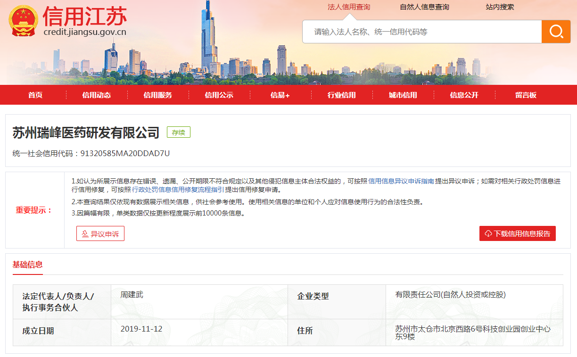This screenshot has width=577, height=357.
Task: Open 信用信息异议申诉指南 link
Action: pos(401,181)
